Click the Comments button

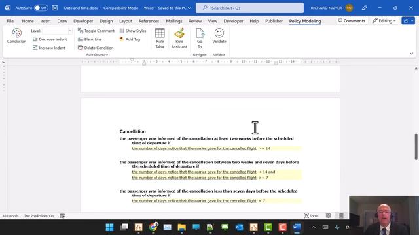click(352, 20)
